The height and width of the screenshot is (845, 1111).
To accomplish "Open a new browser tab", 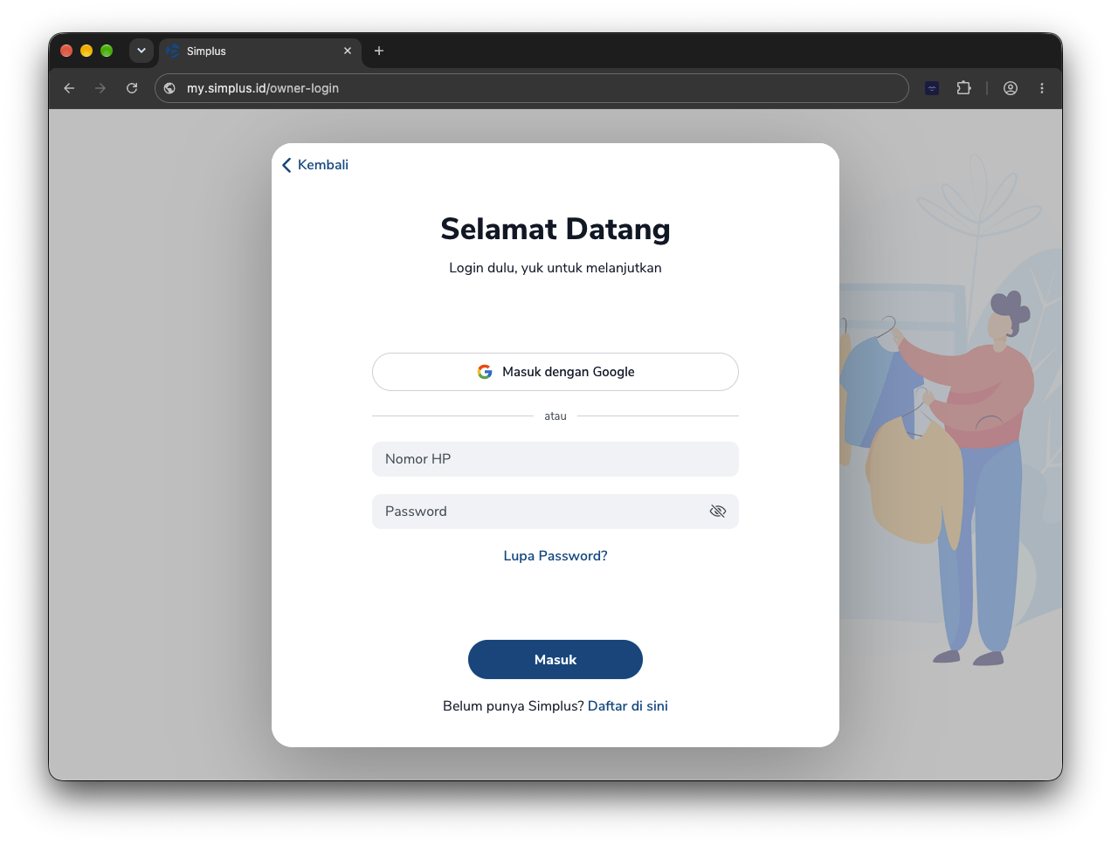I will [x=379, y=51].
